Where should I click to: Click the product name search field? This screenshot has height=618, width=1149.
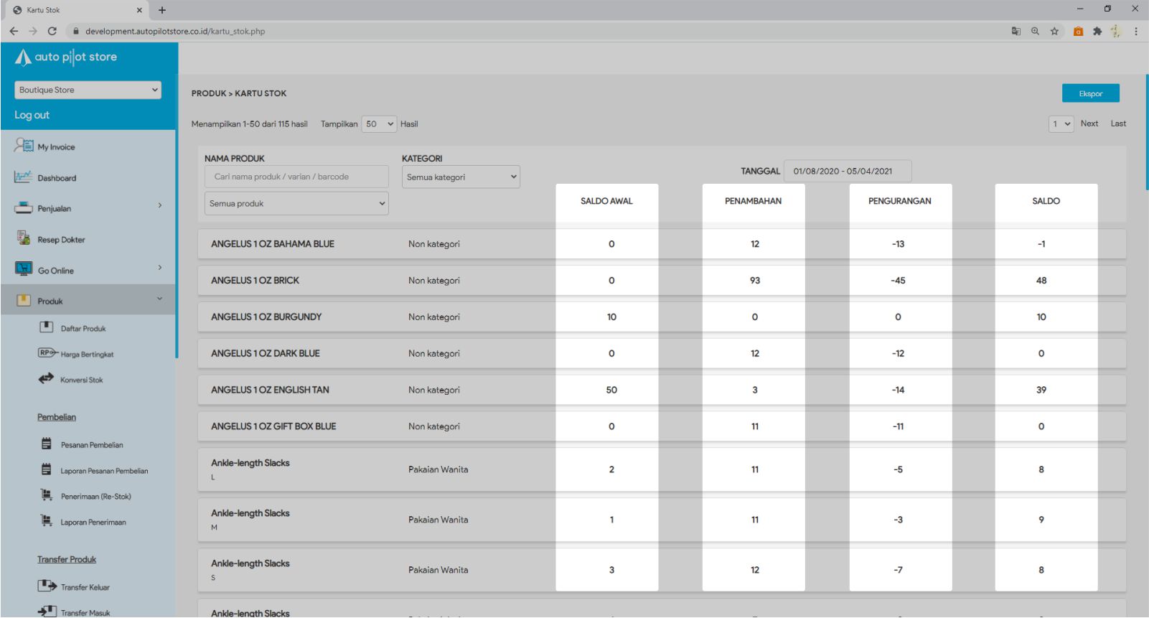296,177
